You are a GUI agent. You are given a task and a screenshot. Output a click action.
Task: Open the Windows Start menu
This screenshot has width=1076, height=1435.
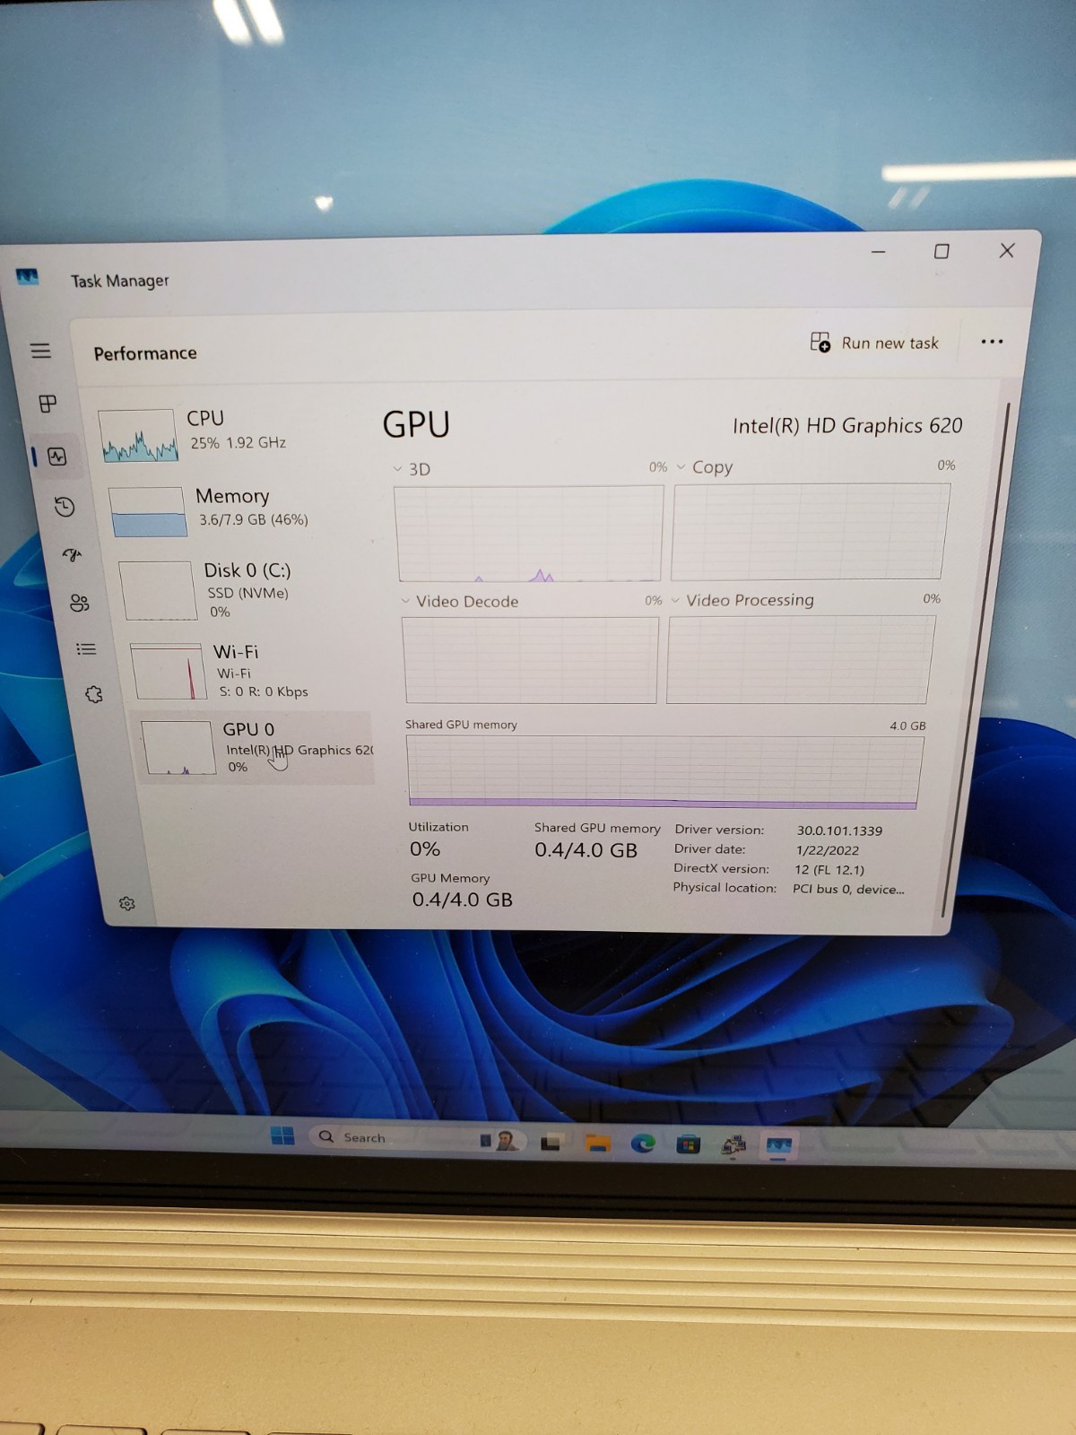[x=282, y=1135]
